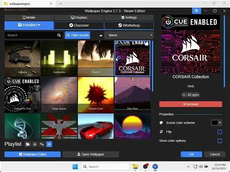Click the volume icon in system tray
The image size is (230, 172).
[x=201, y=167]
